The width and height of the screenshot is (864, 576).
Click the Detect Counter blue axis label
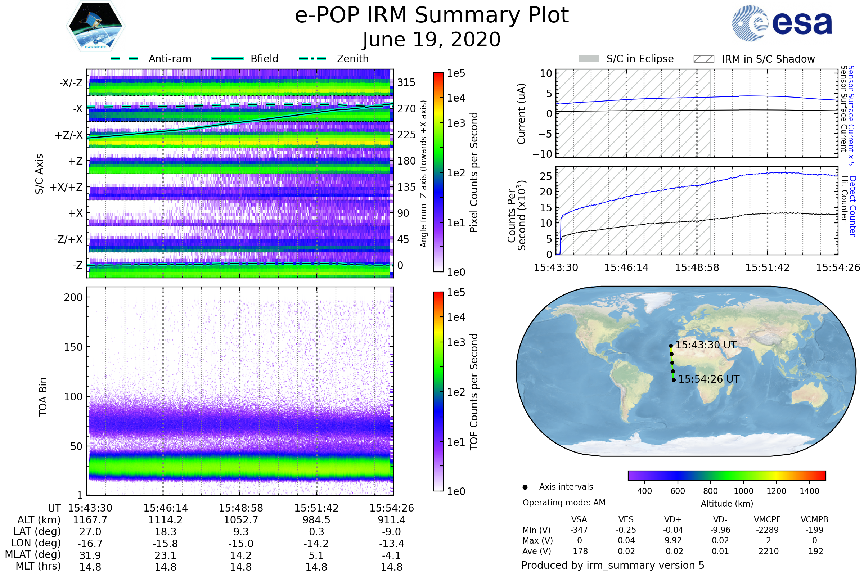tap(852, 206)
